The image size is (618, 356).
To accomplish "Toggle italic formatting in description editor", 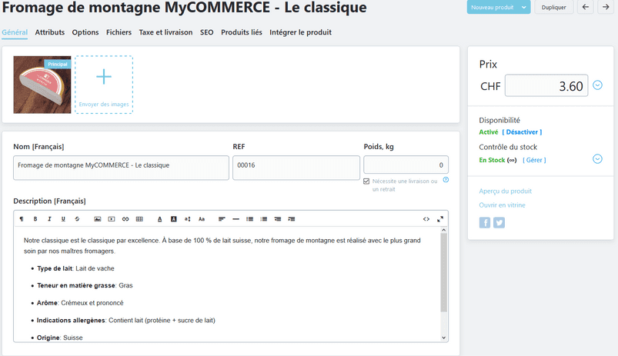I will (49, 219).
